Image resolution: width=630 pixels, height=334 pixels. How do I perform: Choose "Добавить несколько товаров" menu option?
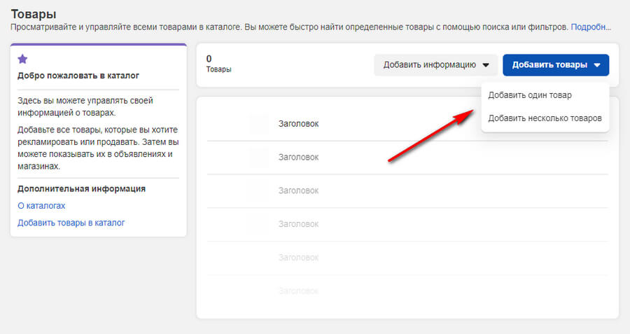click(545, 118)
